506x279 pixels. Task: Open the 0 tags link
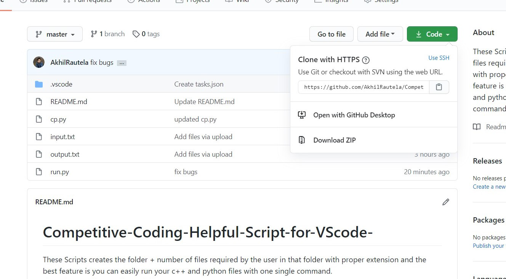point(146,34)
